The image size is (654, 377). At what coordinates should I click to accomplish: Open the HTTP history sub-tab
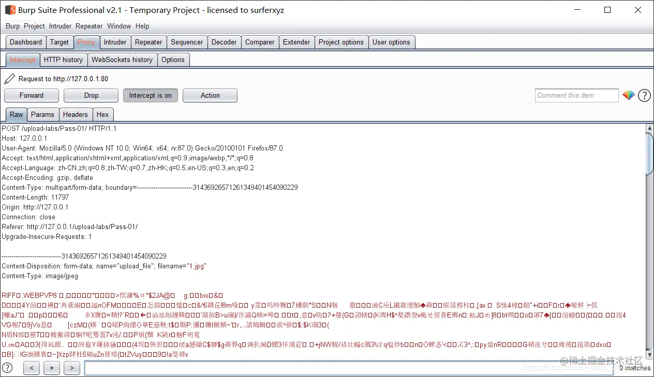63,59
